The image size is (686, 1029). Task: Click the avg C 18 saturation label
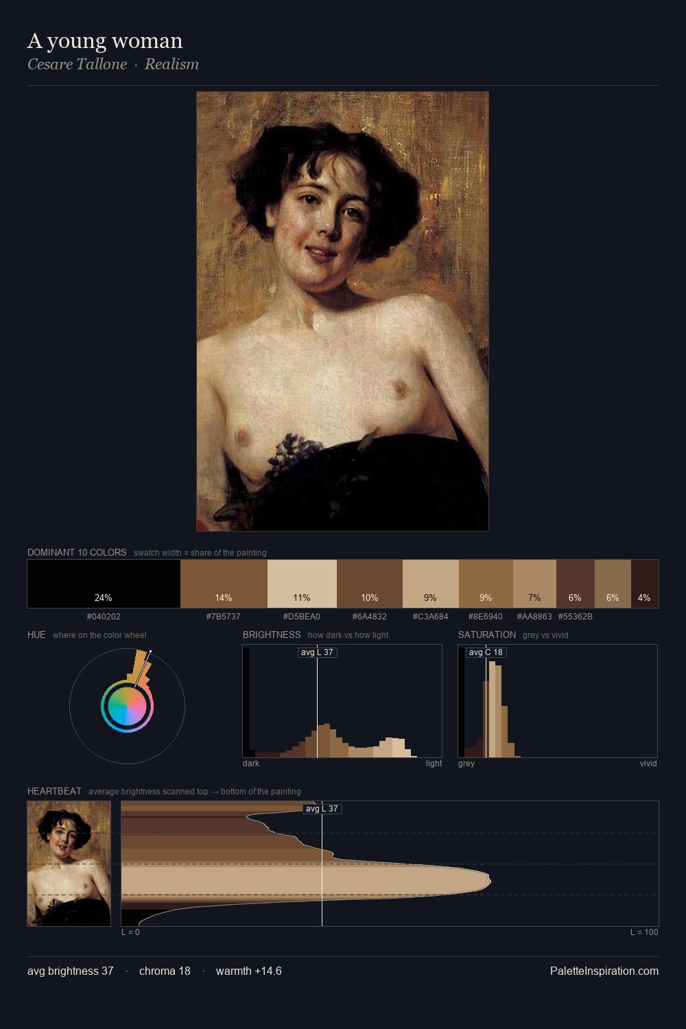point(486,652)
